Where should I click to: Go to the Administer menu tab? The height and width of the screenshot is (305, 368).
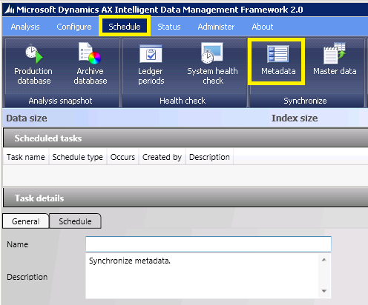[x=216, y=27]
